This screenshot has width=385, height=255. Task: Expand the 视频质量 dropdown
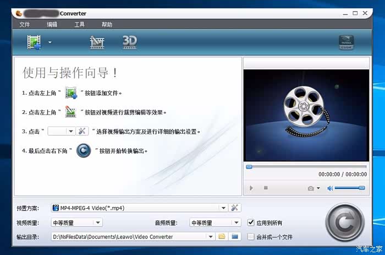point(98,223)
